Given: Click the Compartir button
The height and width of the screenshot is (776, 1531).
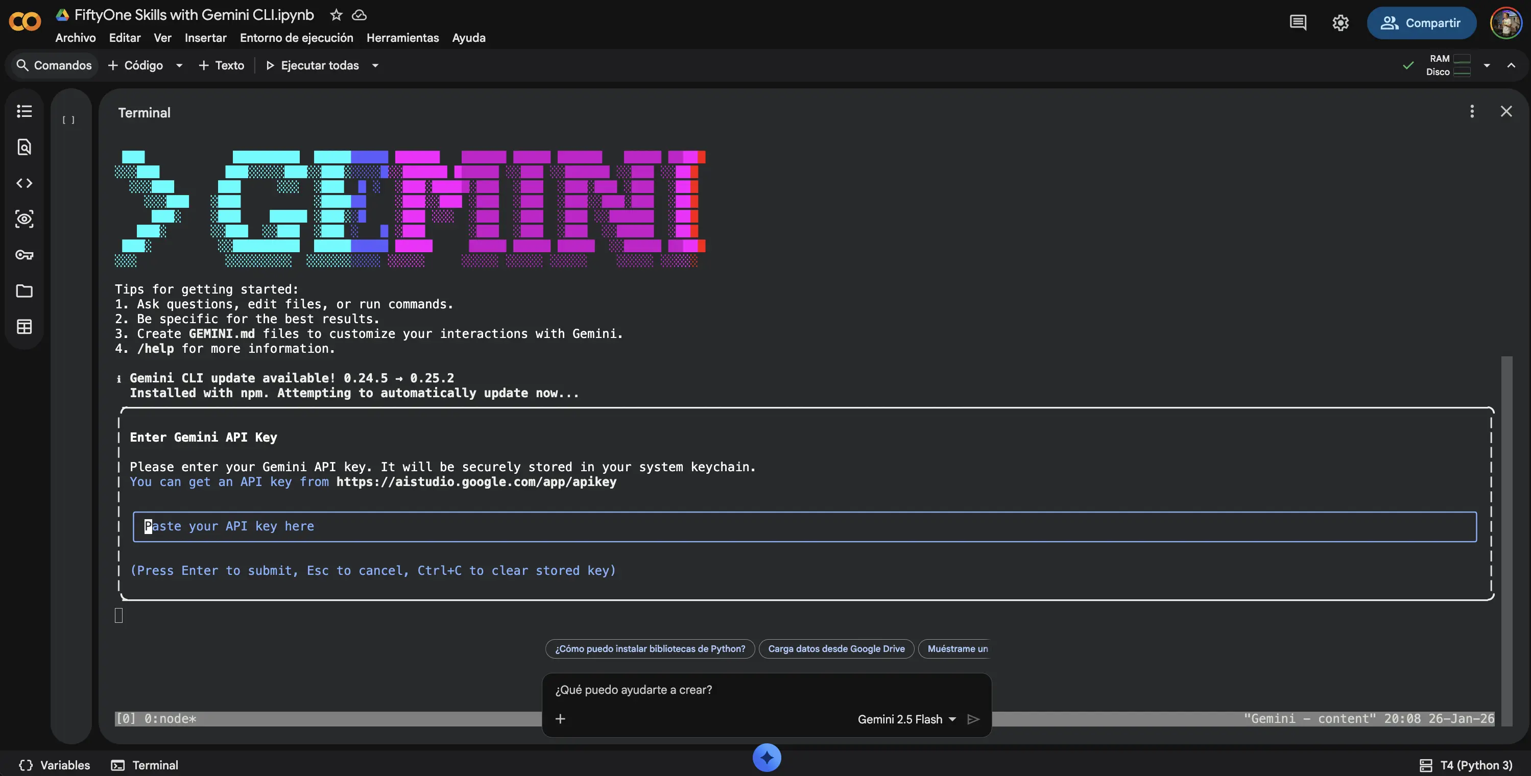Looking at the screenshot, I should [x=1422, y=22].
